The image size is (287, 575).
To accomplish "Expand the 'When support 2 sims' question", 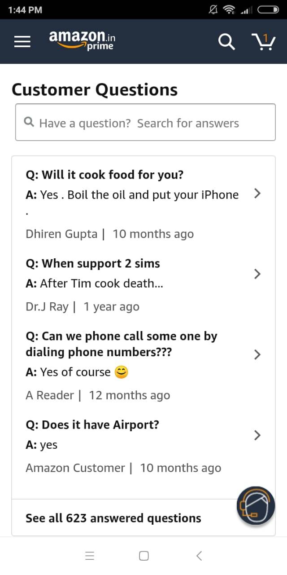I will 257,274.
